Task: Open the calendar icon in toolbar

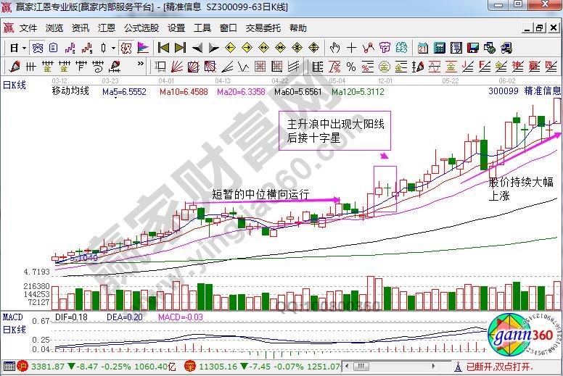Action: click(423, 48)
